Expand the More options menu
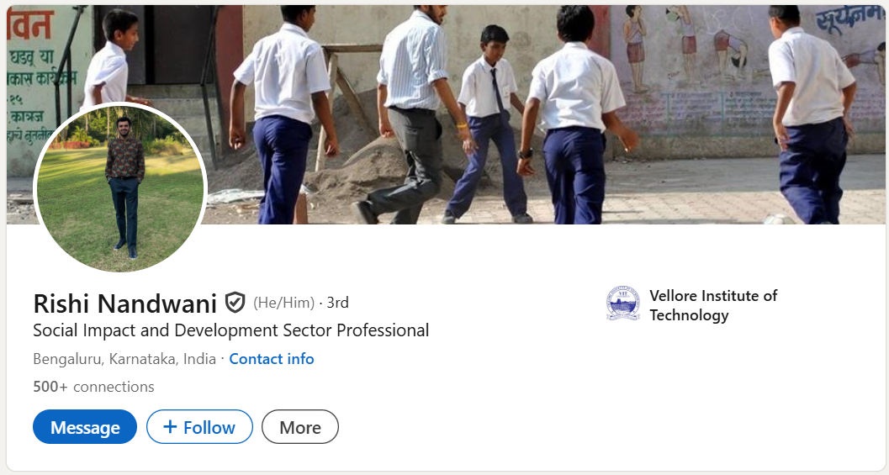The height and width of the screenshot is (475, 889). 300,427
